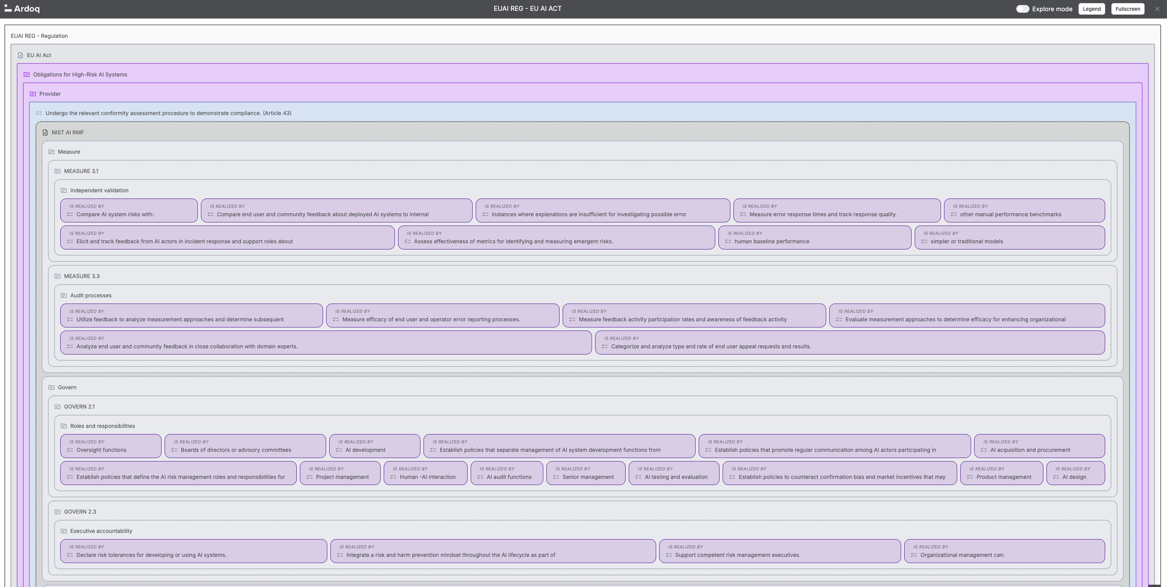Collapse the GOVERN 2.3 section

click(x=58, y=511)
